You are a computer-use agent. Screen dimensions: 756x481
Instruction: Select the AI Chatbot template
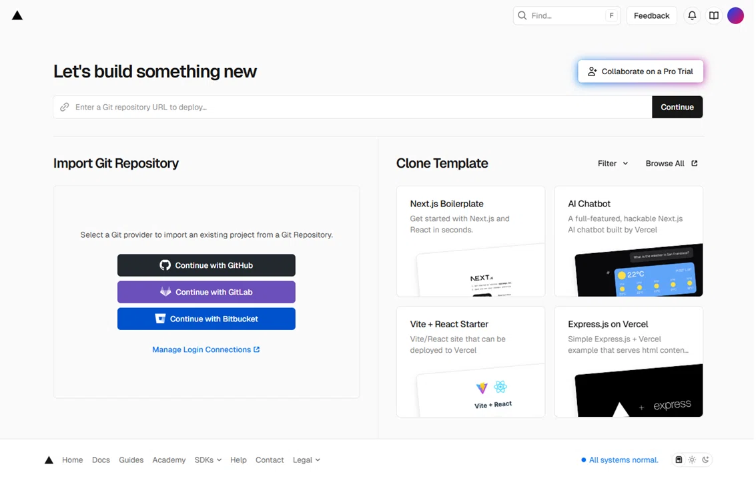tap(629, 241)
